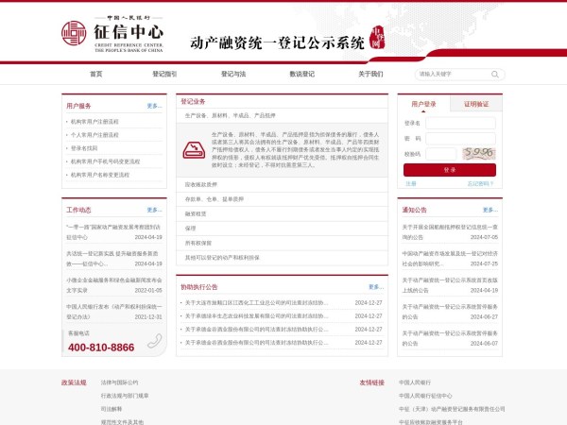Switch to the 证明验证 tab
This screenshot has height=425, width=567.
[x=476, y=104]
